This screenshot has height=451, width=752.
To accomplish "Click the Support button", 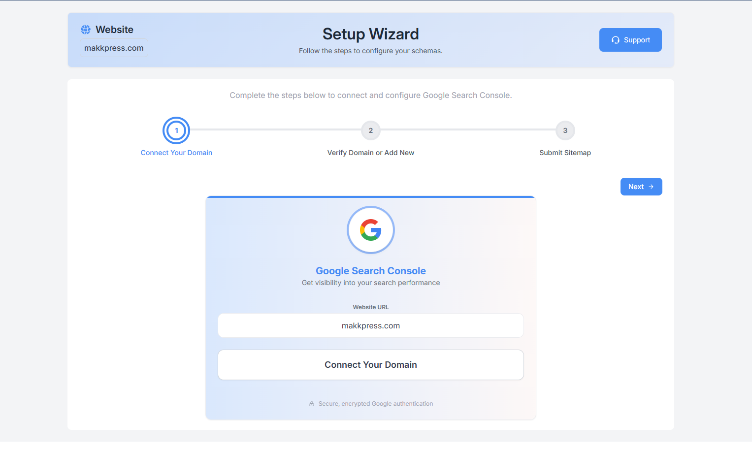I will [630, 40].
